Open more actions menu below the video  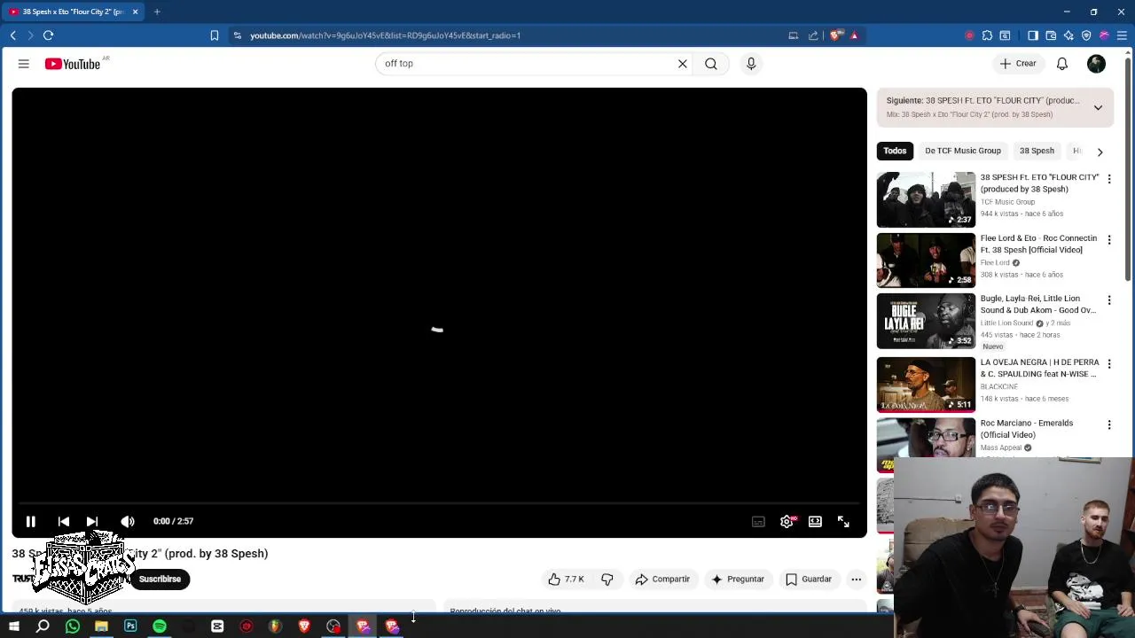pyautogui.click(x=857, y=580)
